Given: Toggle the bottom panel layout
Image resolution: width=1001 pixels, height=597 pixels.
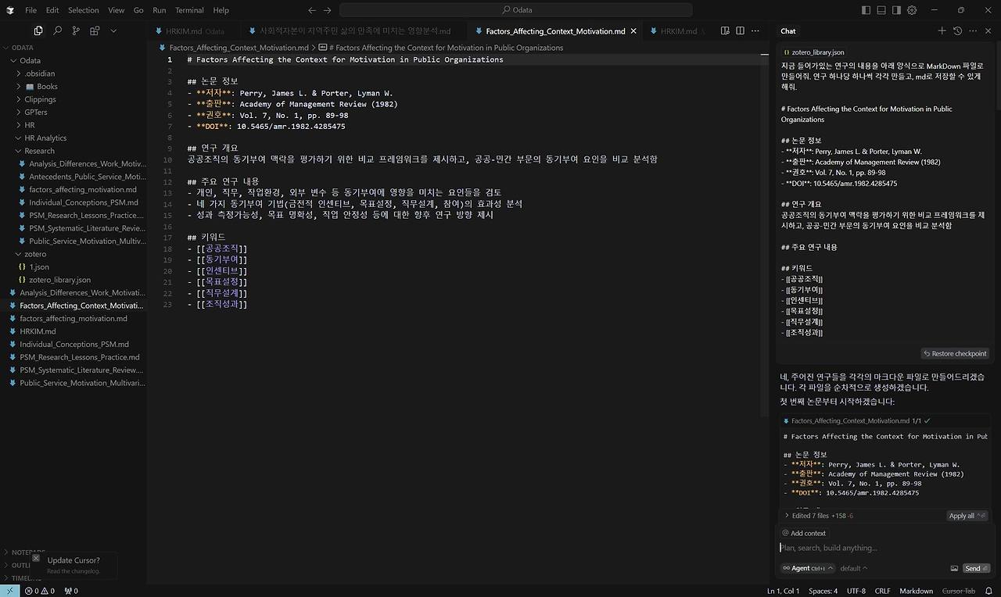Looking at the screenshot, I should (x=881, y=10).
